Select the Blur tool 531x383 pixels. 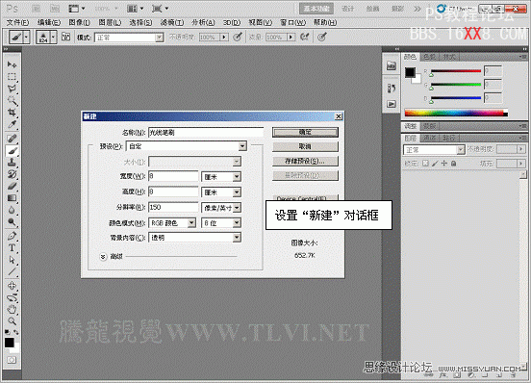[12, 210]
